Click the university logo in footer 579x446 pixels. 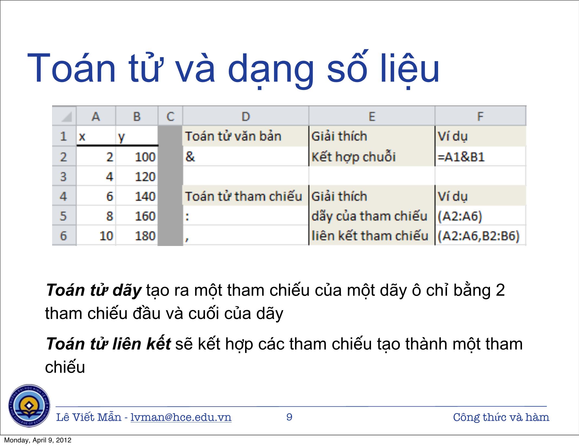click(x=29, y=406)
